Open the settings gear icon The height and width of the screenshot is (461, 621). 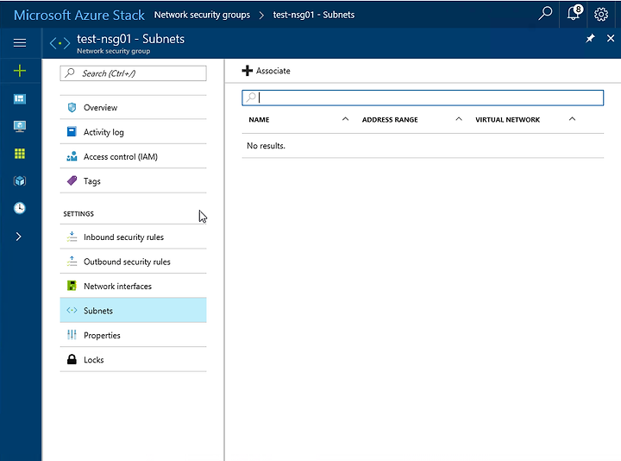pyautogui.click(x=601, y=15)
